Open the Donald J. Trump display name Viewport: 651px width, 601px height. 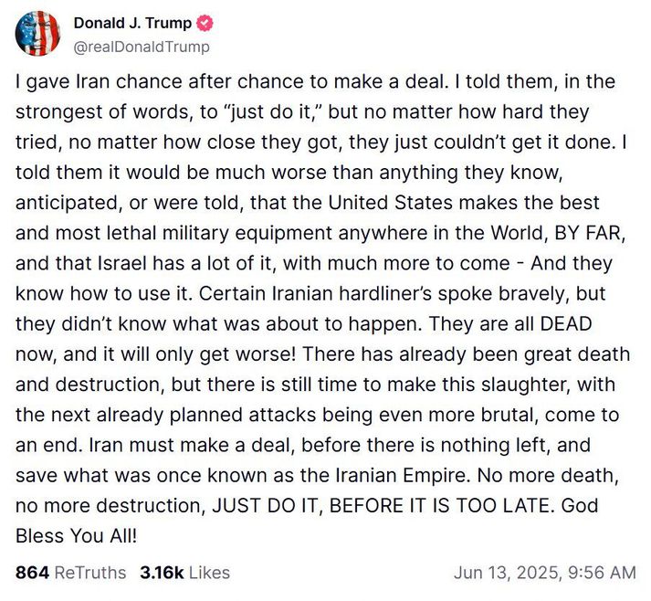pos(132,23)
